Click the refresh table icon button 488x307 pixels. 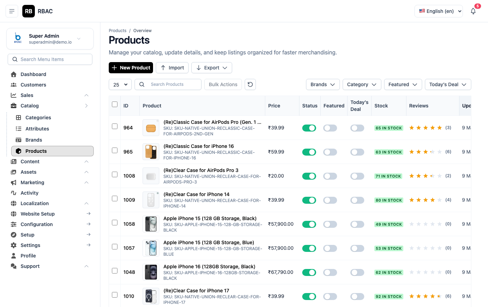pyautogui.click(x=250, y=84)
